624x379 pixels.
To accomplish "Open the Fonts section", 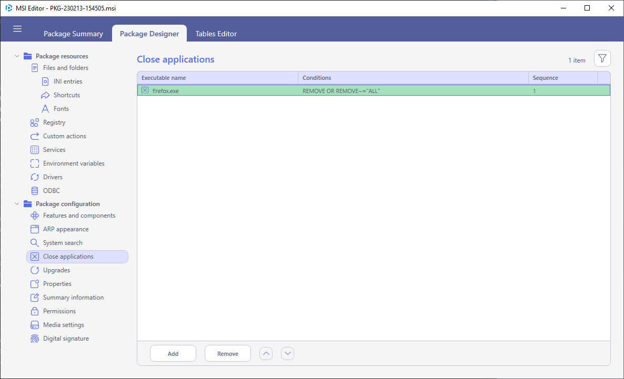I will coord(61,109).
